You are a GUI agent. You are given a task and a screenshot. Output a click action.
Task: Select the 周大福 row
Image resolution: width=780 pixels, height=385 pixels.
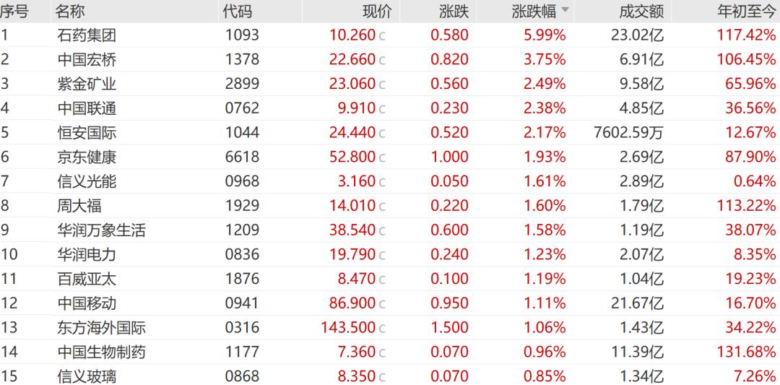point(390,205)
